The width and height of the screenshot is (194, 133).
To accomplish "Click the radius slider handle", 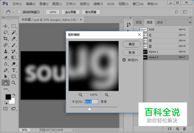I will pos(89,109).
